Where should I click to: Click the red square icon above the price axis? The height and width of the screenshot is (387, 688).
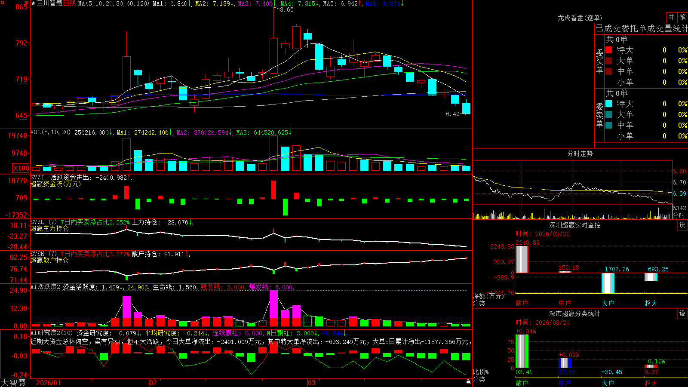pyautogui.click(x=3, y=3)
